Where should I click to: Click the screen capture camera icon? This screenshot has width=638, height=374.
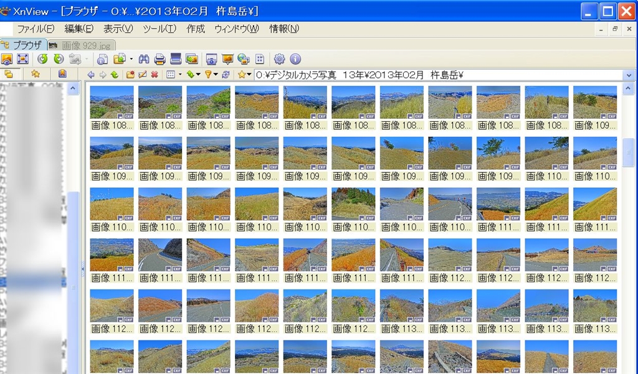[x=211, y=59]
